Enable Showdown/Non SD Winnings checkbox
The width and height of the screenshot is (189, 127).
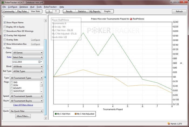5,31
